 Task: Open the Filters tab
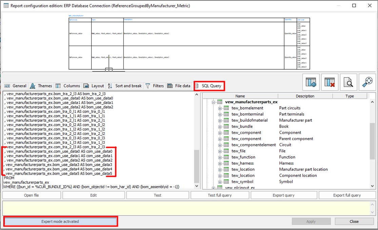pos(155,86)
